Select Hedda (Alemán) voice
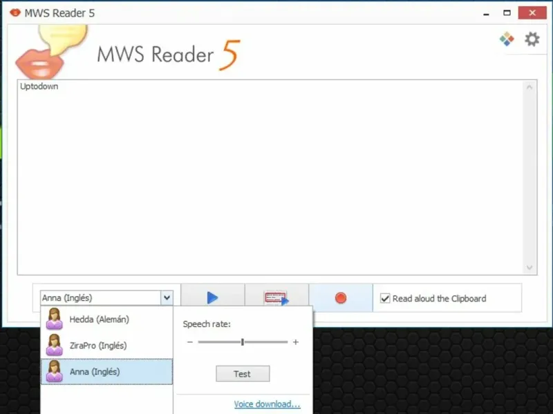The height and width of the screenshot is (414, 553). coord(106,319)
